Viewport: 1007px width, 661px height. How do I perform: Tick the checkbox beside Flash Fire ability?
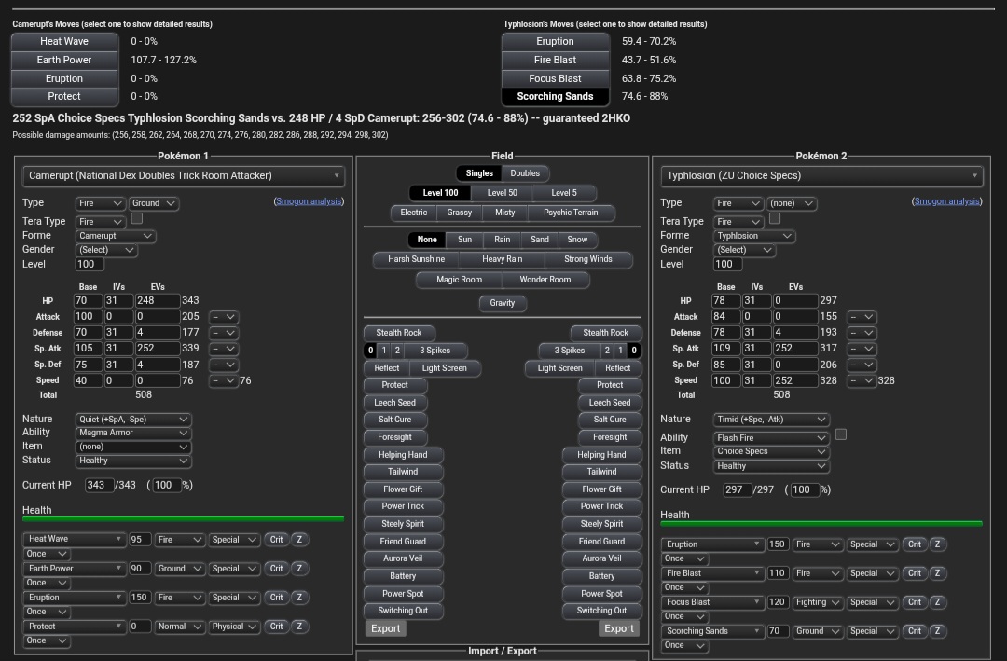841,434
